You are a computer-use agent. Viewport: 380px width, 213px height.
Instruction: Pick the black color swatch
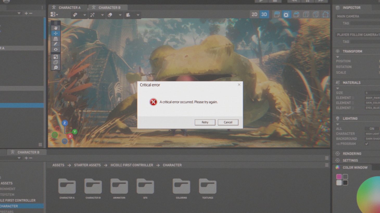pos(345,183)
